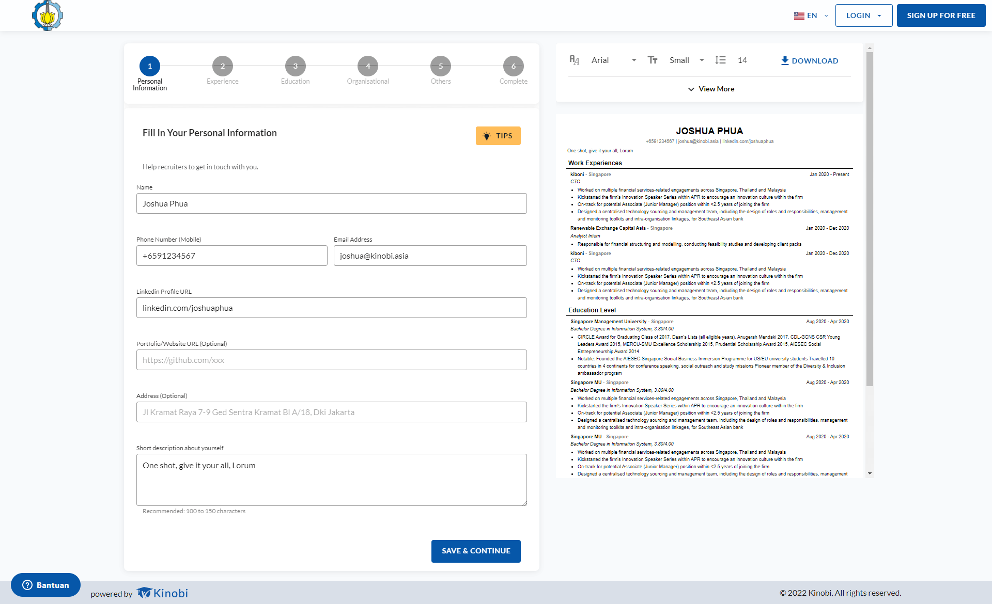Go to step 3 Education
992x604 pixels.
pos(296,66)
